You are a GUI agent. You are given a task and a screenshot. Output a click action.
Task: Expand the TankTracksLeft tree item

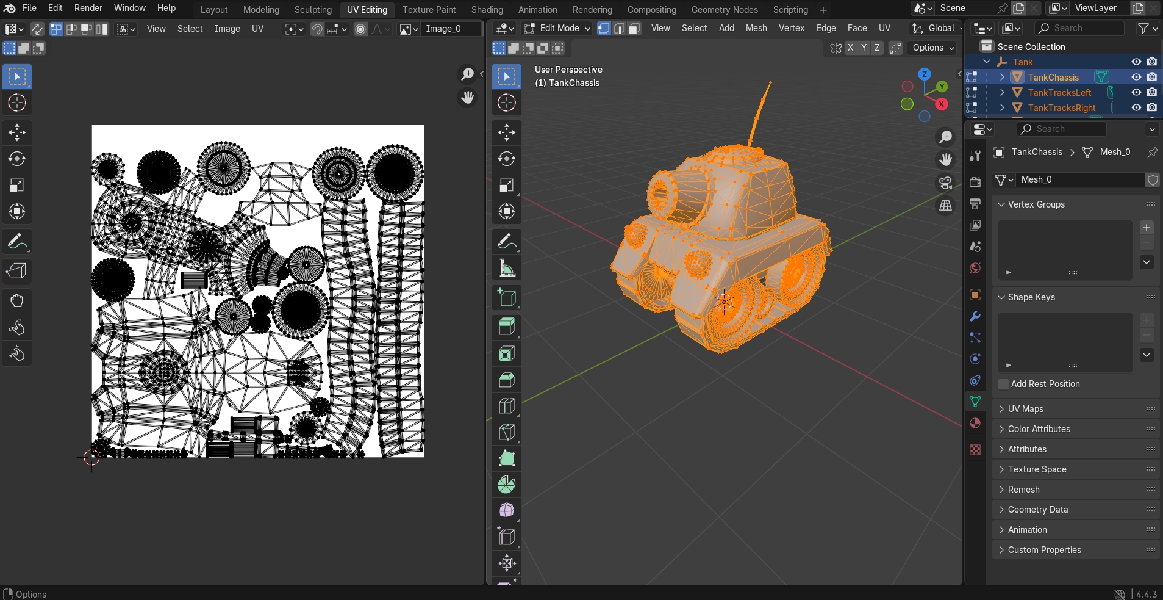tap(1002, 92)
